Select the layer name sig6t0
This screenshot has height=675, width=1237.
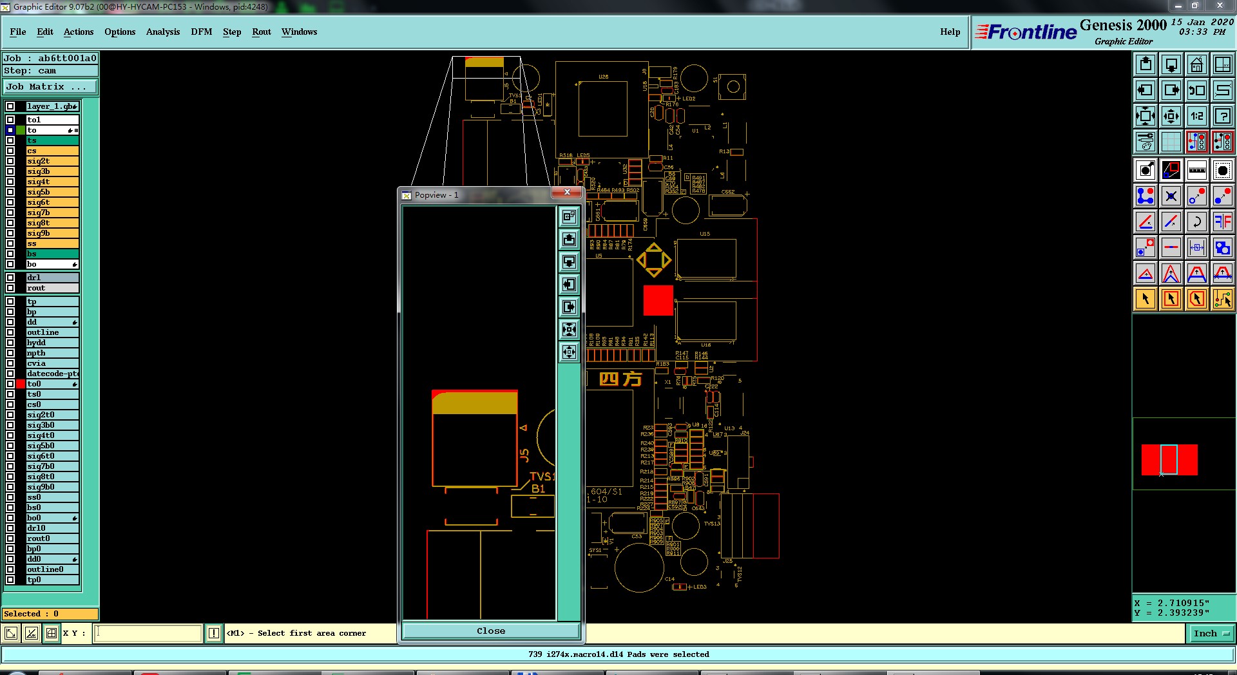click(x=52, y=456)
